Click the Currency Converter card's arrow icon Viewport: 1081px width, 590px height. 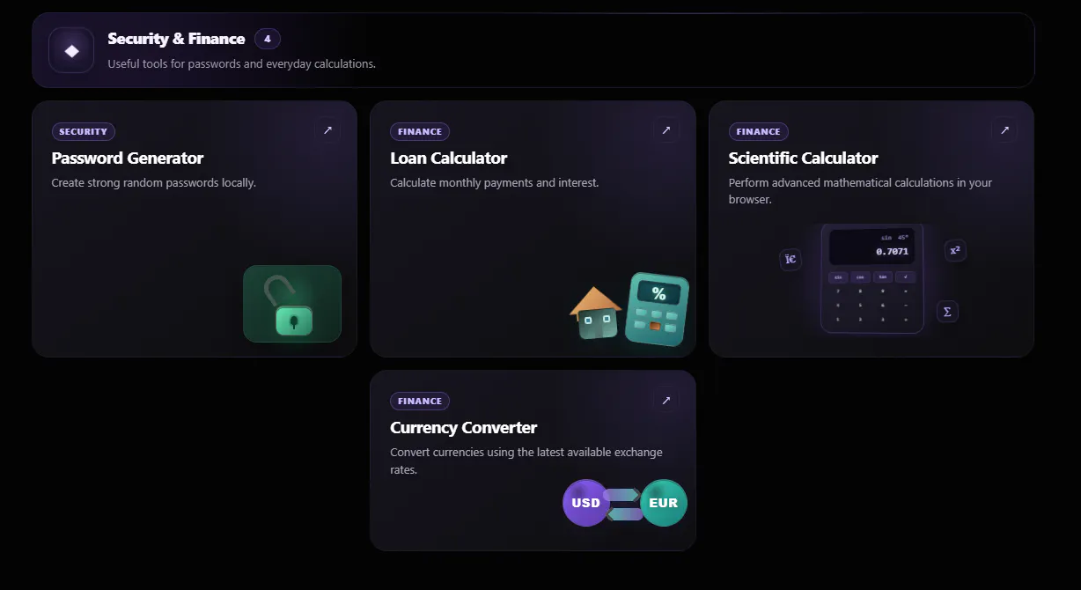click(666, 400)
